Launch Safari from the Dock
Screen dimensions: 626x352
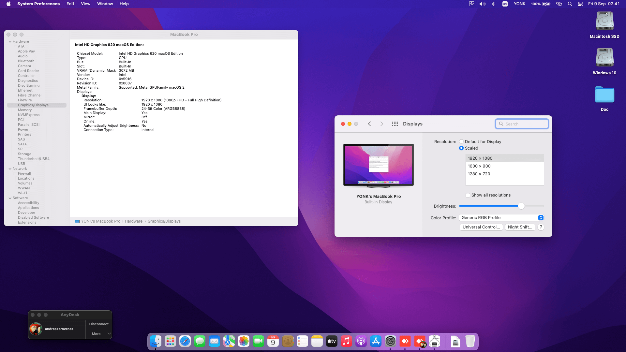[x=185, y=341]
